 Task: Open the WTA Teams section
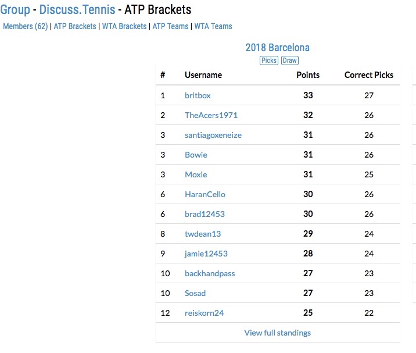tap(213, 26)
